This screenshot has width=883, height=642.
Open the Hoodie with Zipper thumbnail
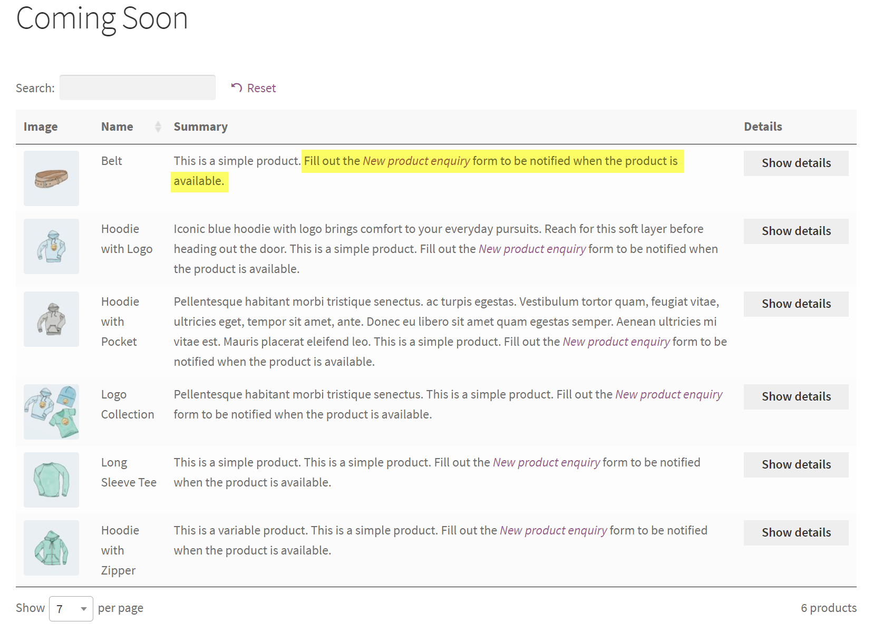pyautogui.click(x=51, y=548)
